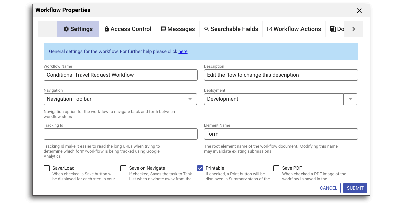Click the 'Workflow Properties' dialog title

tap(63, 10)
